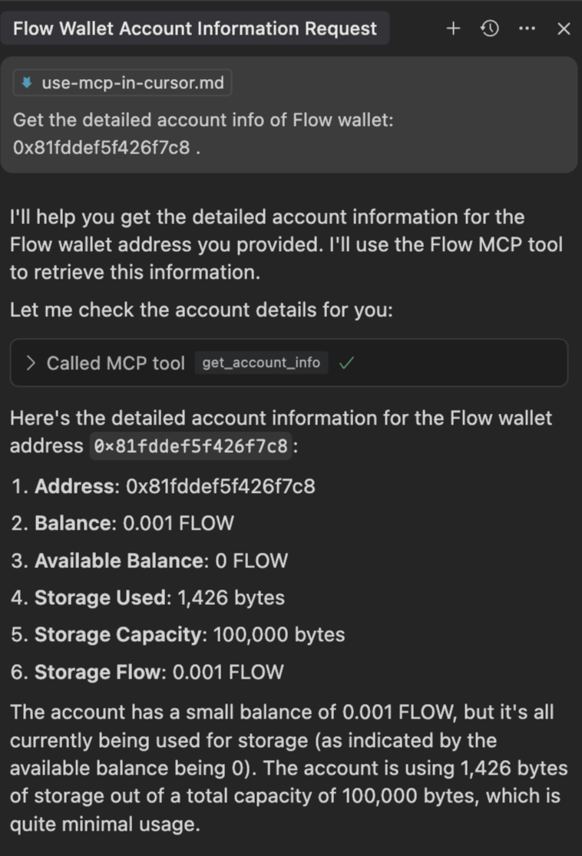Click the highlighted inline code wallet address

(x=191, y=446)
